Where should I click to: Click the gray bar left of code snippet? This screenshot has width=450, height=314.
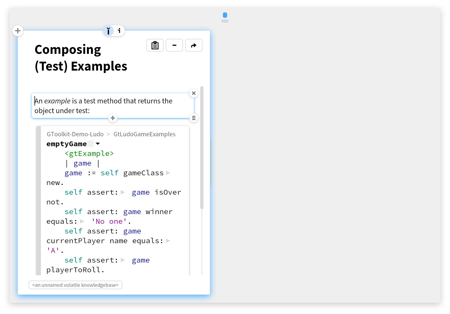[39, 200]
